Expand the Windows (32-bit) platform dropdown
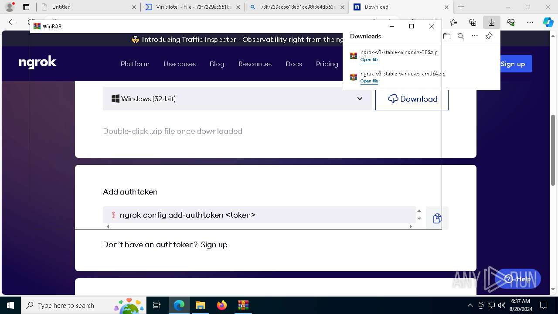This screenshot has width=558, height=314. (237, 99)
